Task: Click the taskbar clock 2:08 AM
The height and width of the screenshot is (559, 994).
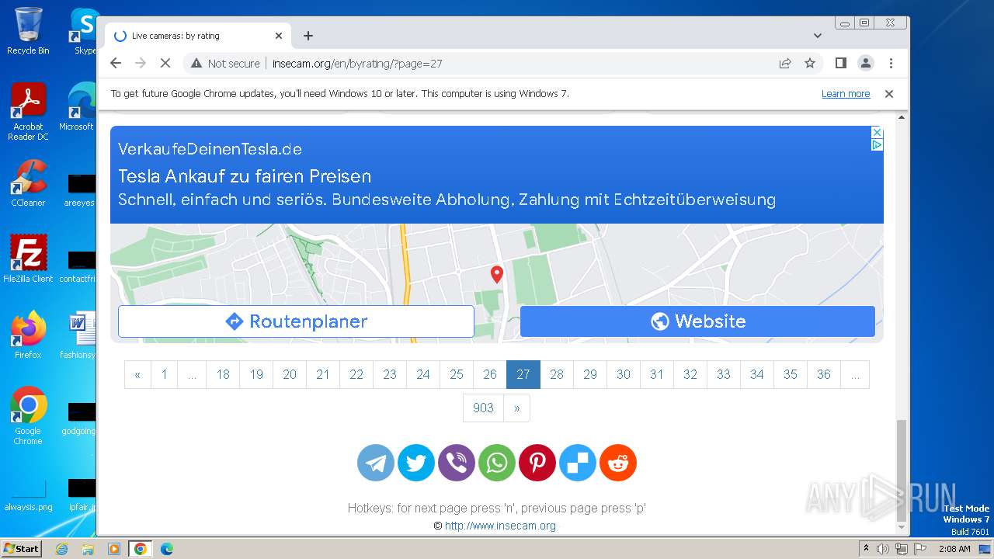Action: coord(954,549)
